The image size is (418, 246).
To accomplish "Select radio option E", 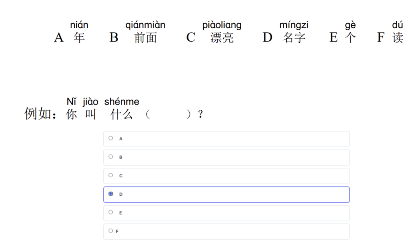I will click(x=111, y=212).
